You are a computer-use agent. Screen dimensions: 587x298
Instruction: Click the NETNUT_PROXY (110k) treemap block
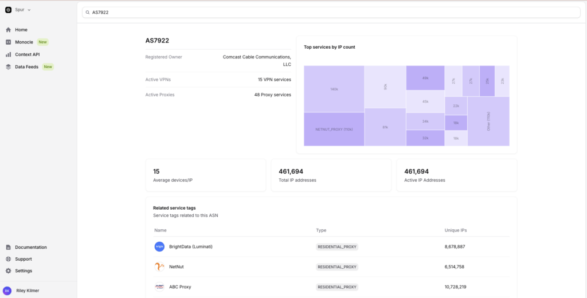pos(334,129)
